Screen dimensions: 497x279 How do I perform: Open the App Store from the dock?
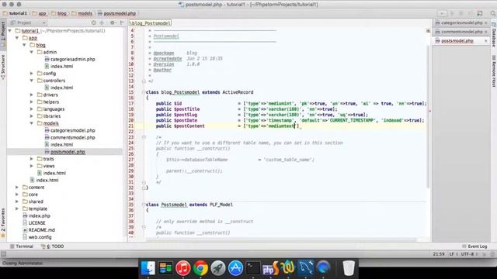tap(235, 268)
